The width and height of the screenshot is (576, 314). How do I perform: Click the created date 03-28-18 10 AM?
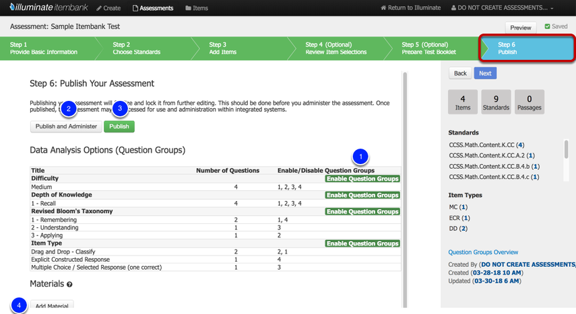[x=497, y=273]
